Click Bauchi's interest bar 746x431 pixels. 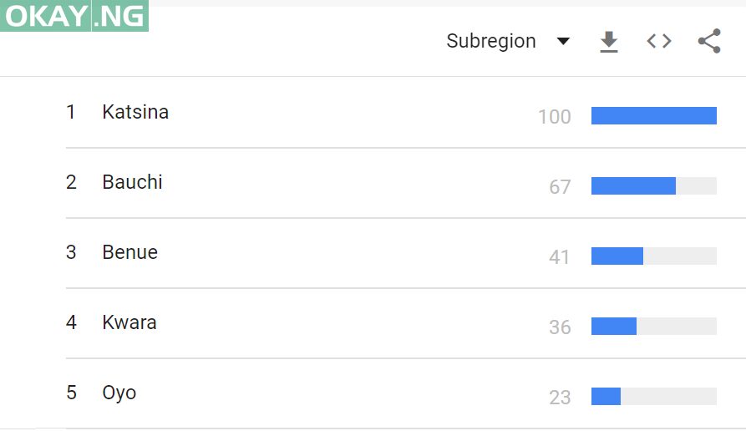click(633, 186)
